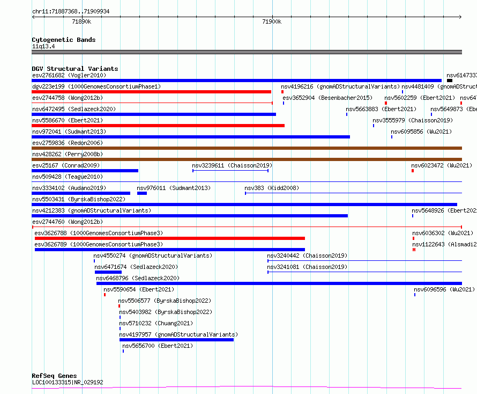
Task: Open nsv5506577 (ByrskaBishop2022) label
Action: (x=165, y=301)
